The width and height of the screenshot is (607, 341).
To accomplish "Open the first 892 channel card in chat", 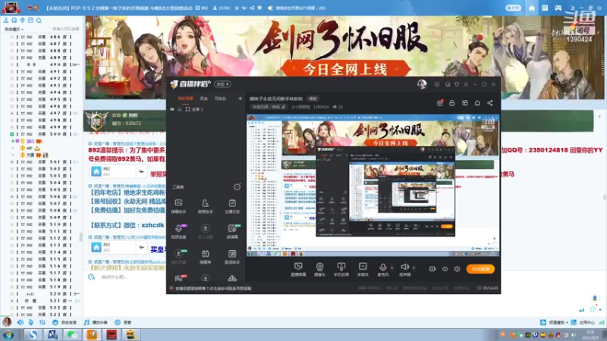I will pos(118,171).
